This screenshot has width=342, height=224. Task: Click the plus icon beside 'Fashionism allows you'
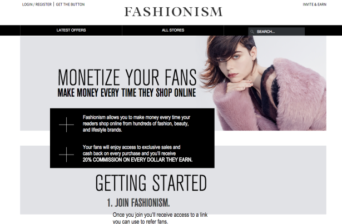click(67, 125)
